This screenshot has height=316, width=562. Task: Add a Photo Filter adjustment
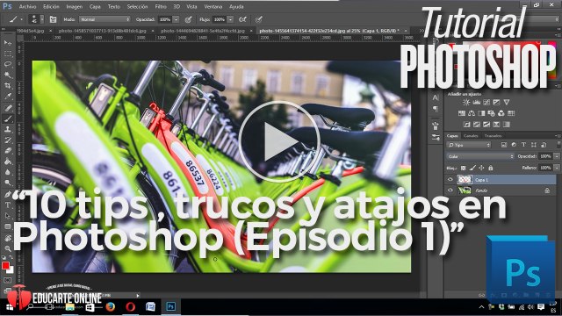pos(491,113)
